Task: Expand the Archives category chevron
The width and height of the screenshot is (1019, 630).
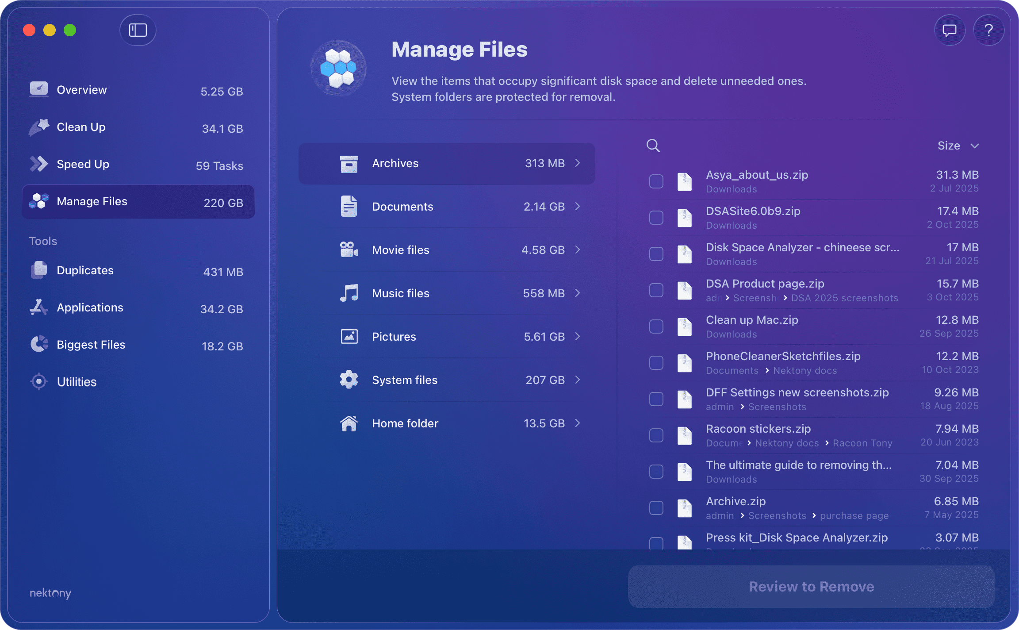Action: pos(578,163)
